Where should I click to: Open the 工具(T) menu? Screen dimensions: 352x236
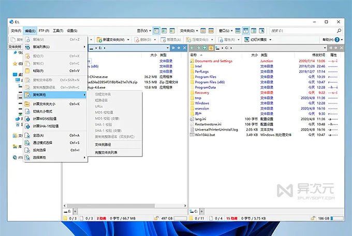tap(58, 31)
